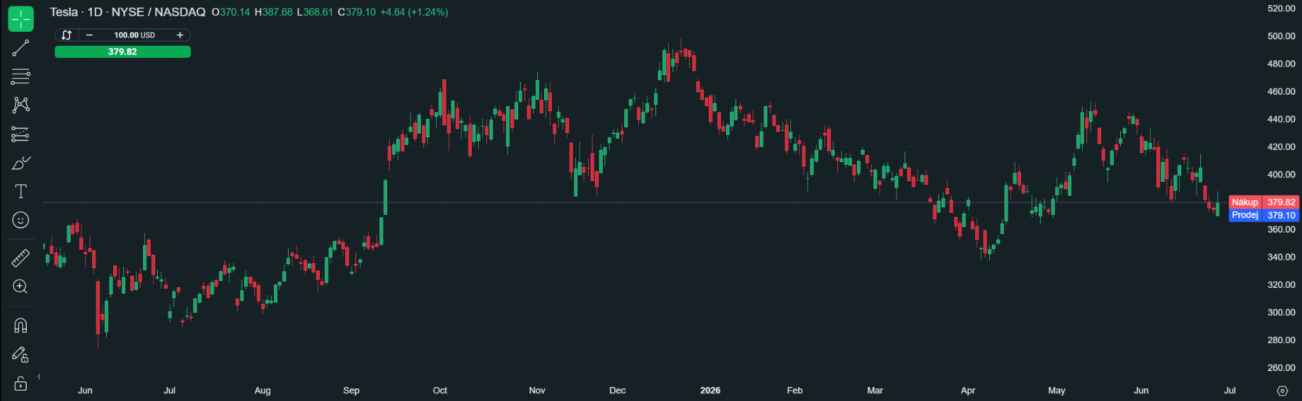
Task: Collapse the toolbar with the left chevron
Action: pos(39,377)
